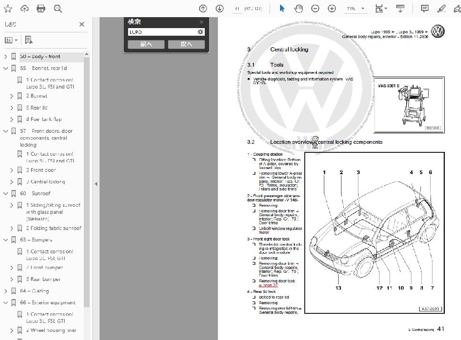This screenshot has width=461, height=340.
Task: Collapse the 57 Front doors bookmark
Action: 5,131
